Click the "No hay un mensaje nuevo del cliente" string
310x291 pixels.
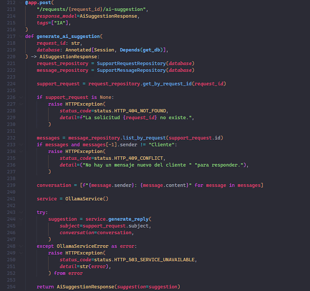(137, 165)
